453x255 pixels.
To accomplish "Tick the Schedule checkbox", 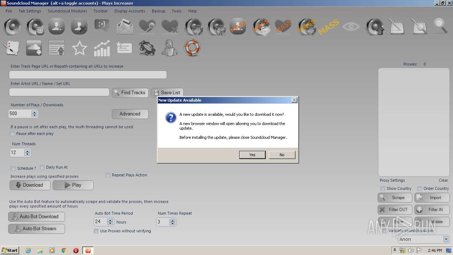I will 13,168.
